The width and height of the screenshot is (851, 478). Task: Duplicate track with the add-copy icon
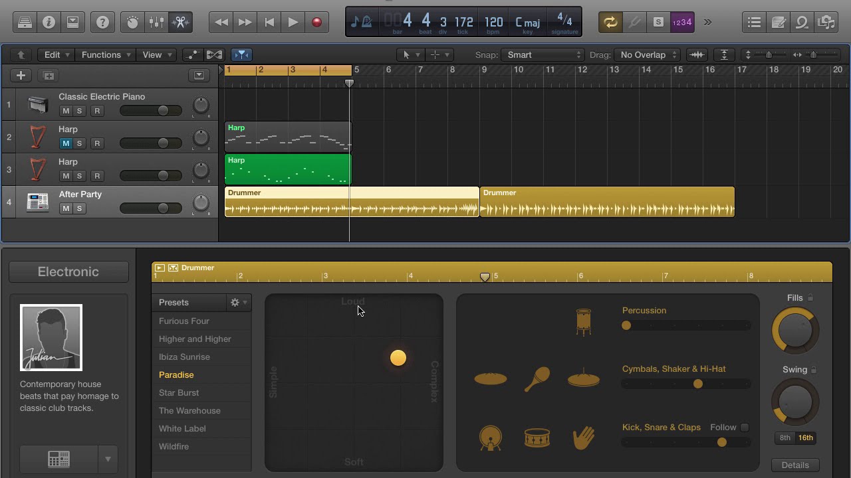coord(49,75)
